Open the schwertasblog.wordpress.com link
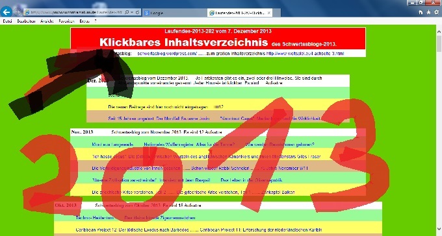Viewport: 442px width, 236px height. click(x=167, y=53)
